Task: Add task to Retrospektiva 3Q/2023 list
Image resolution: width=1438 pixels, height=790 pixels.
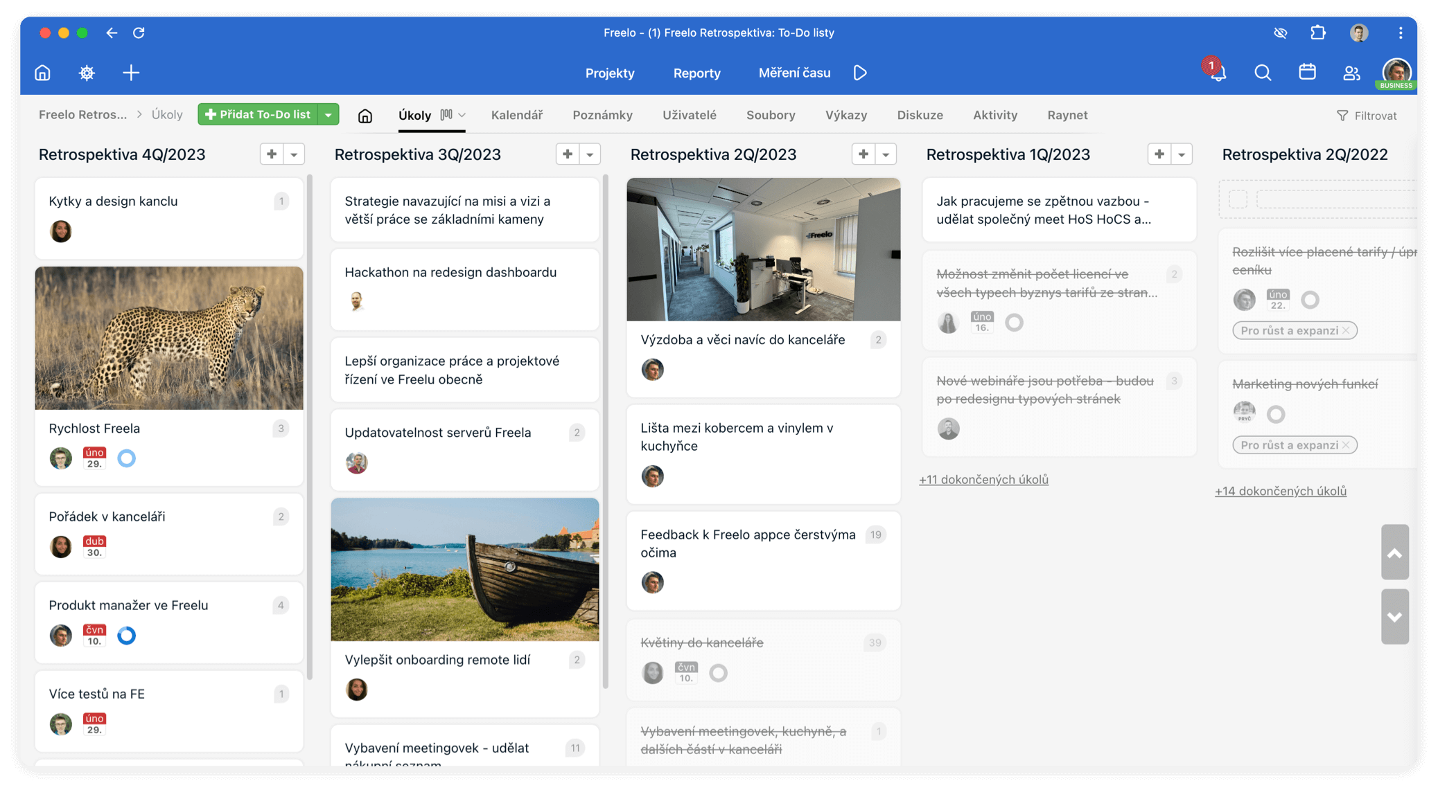Action: (x=568, y=154)
